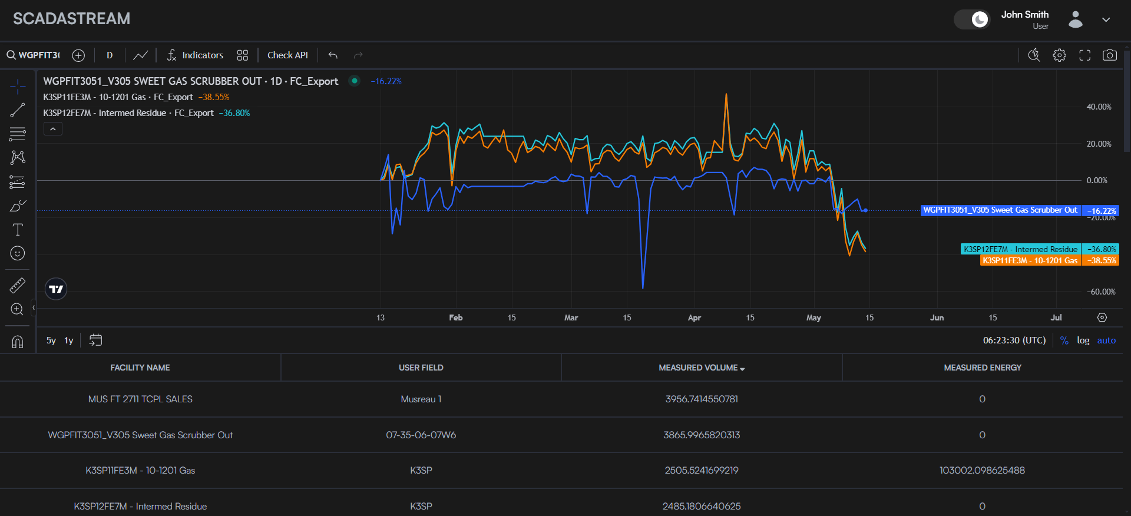Screen dimensions: 1131x516
Task: Choose the text annotation tool
Action: (18, 230)
